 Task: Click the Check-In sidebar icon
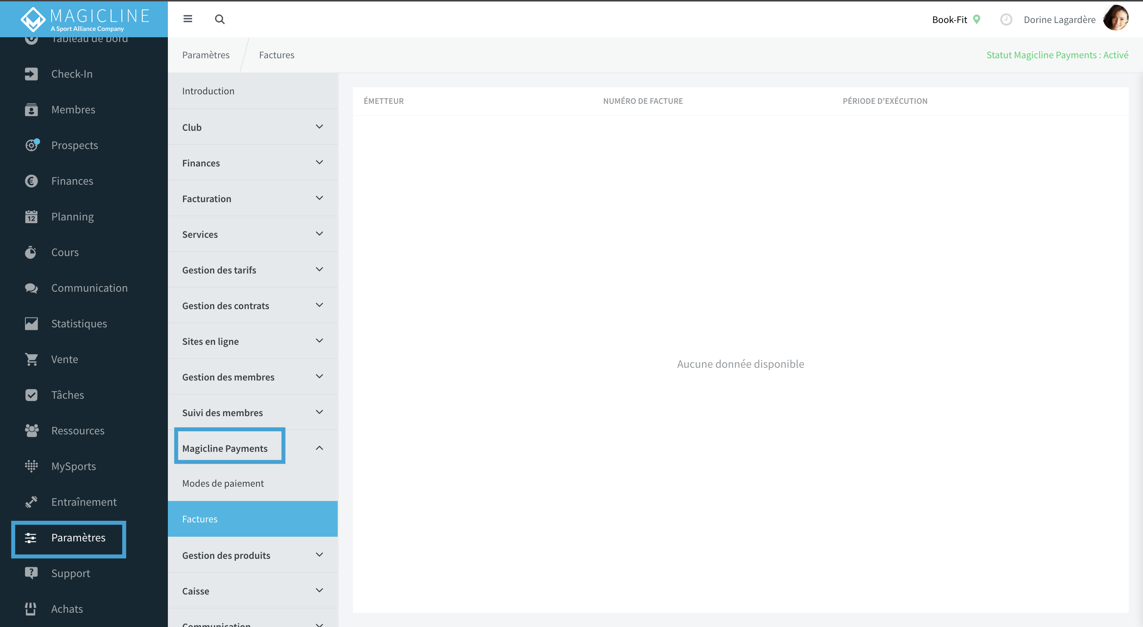(31, 74)
